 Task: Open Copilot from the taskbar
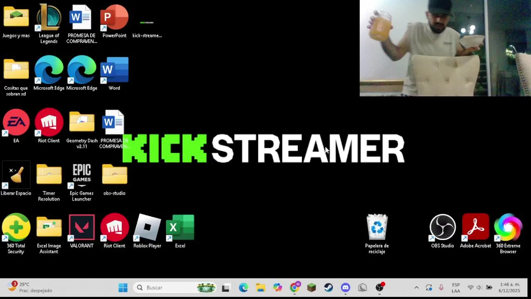tap(278, 287)
